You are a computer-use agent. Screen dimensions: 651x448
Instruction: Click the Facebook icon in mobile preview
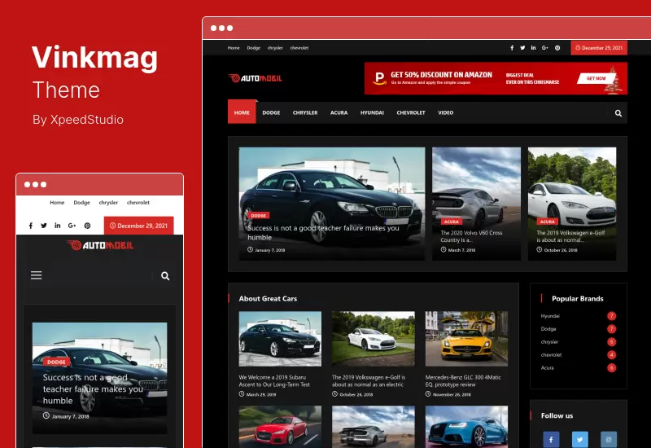pyautogui.click(x=31, y=226)
